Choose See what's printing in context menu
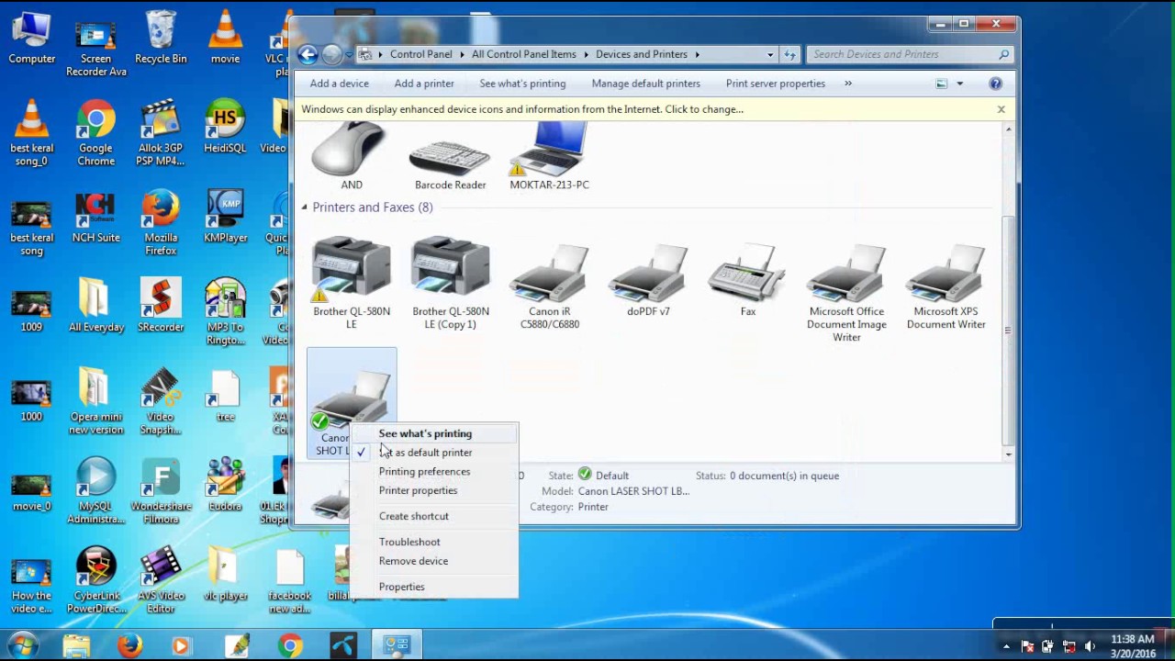Viewport: 1175px width, 661px height. point(433,433)
